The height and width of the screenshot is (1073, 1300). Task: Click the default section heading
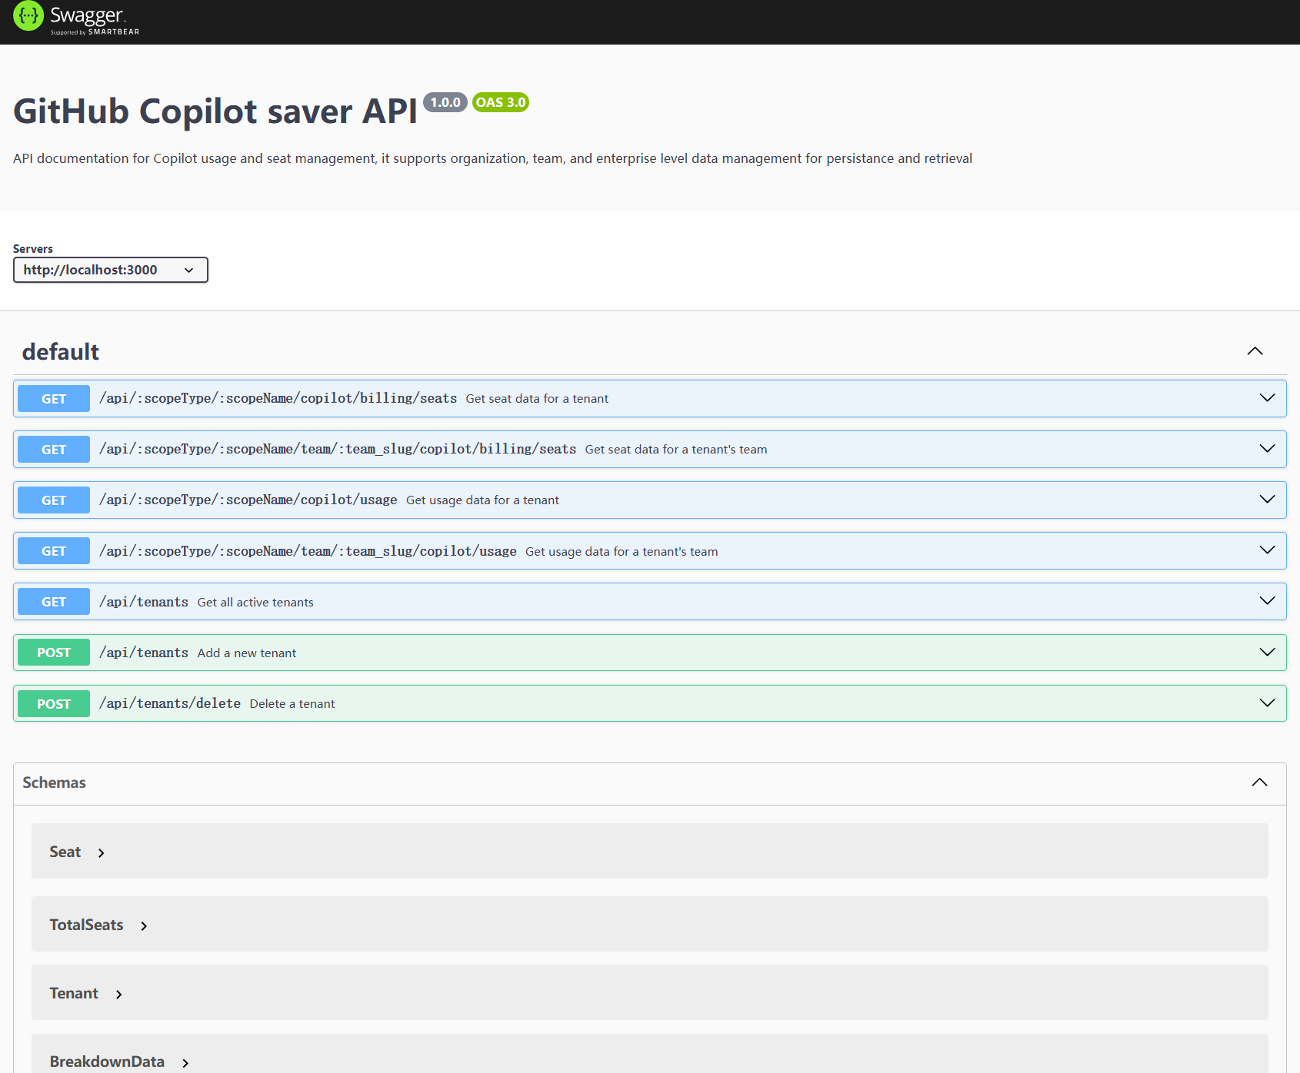point(61,351)
